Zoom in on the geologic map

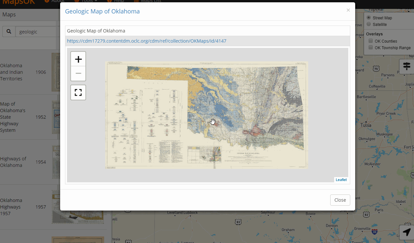(x=78, y=59)
